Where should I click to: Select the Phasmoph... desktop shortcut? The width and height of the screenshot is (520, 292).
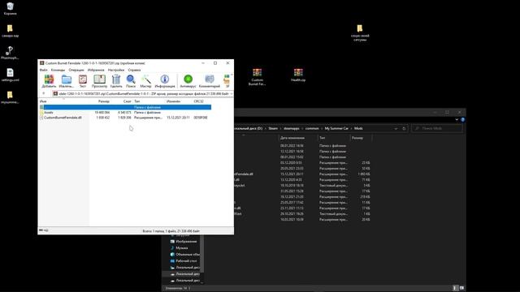pyautogui.click(x=10, y=53)
